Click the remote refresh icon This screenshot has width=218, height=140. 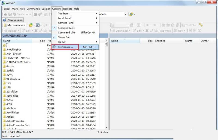[x=177, y=25]
